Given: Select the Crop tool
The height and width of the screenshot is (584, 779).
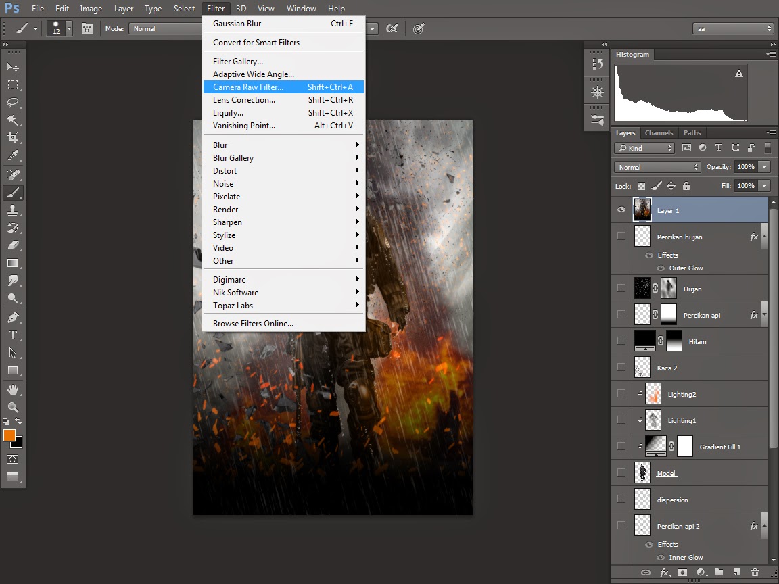Looking at the screenshot, I should (13, 138).
